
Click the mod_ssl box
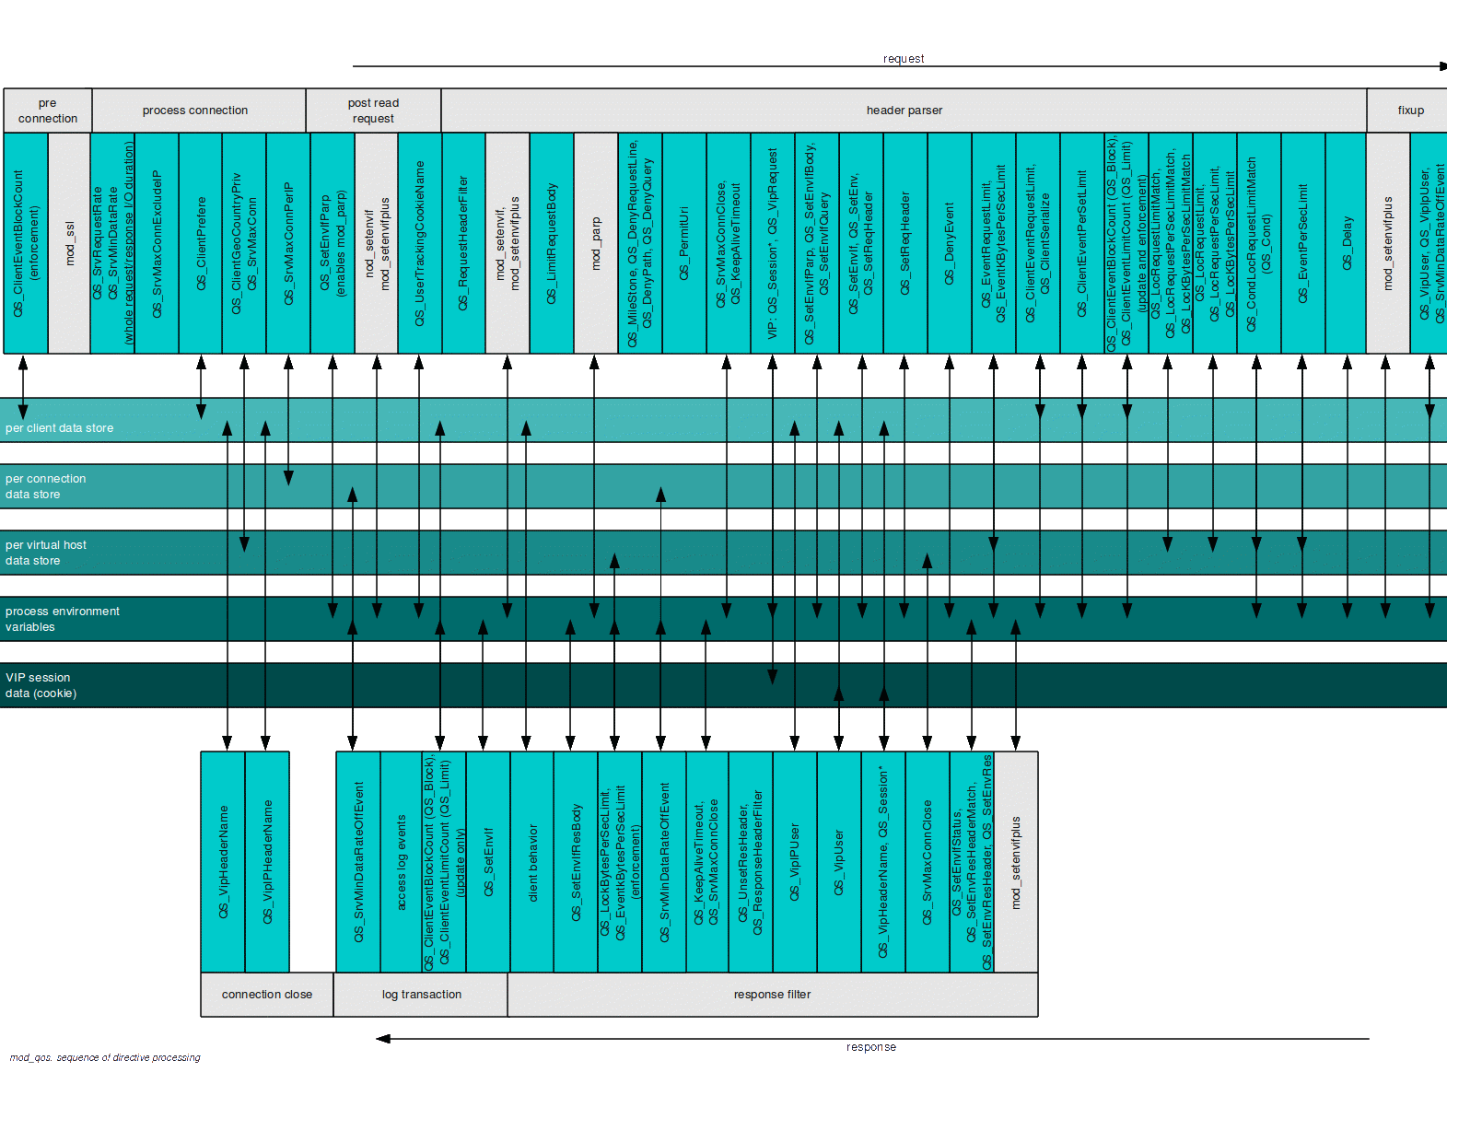(69, 243)
